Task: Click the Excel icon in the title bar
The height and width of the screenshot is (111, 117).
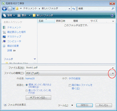Action: (x=4, y=3)
